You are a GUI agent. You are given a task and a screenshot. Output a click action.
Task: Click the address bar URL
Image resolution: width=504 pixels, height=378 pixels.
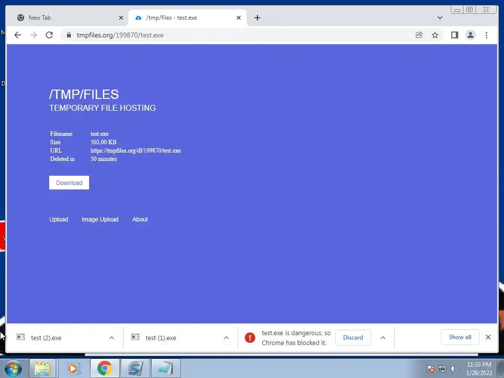tap(120, 35)
